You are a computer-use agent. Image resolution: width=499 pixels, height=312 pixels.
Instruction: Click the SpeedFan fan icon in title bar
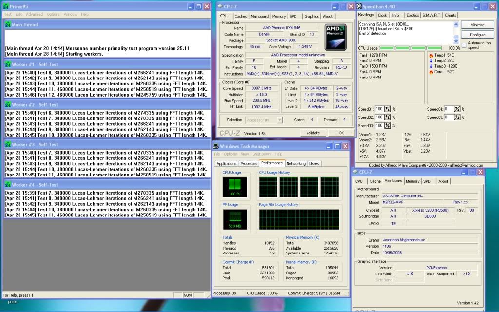coord(359,6)
